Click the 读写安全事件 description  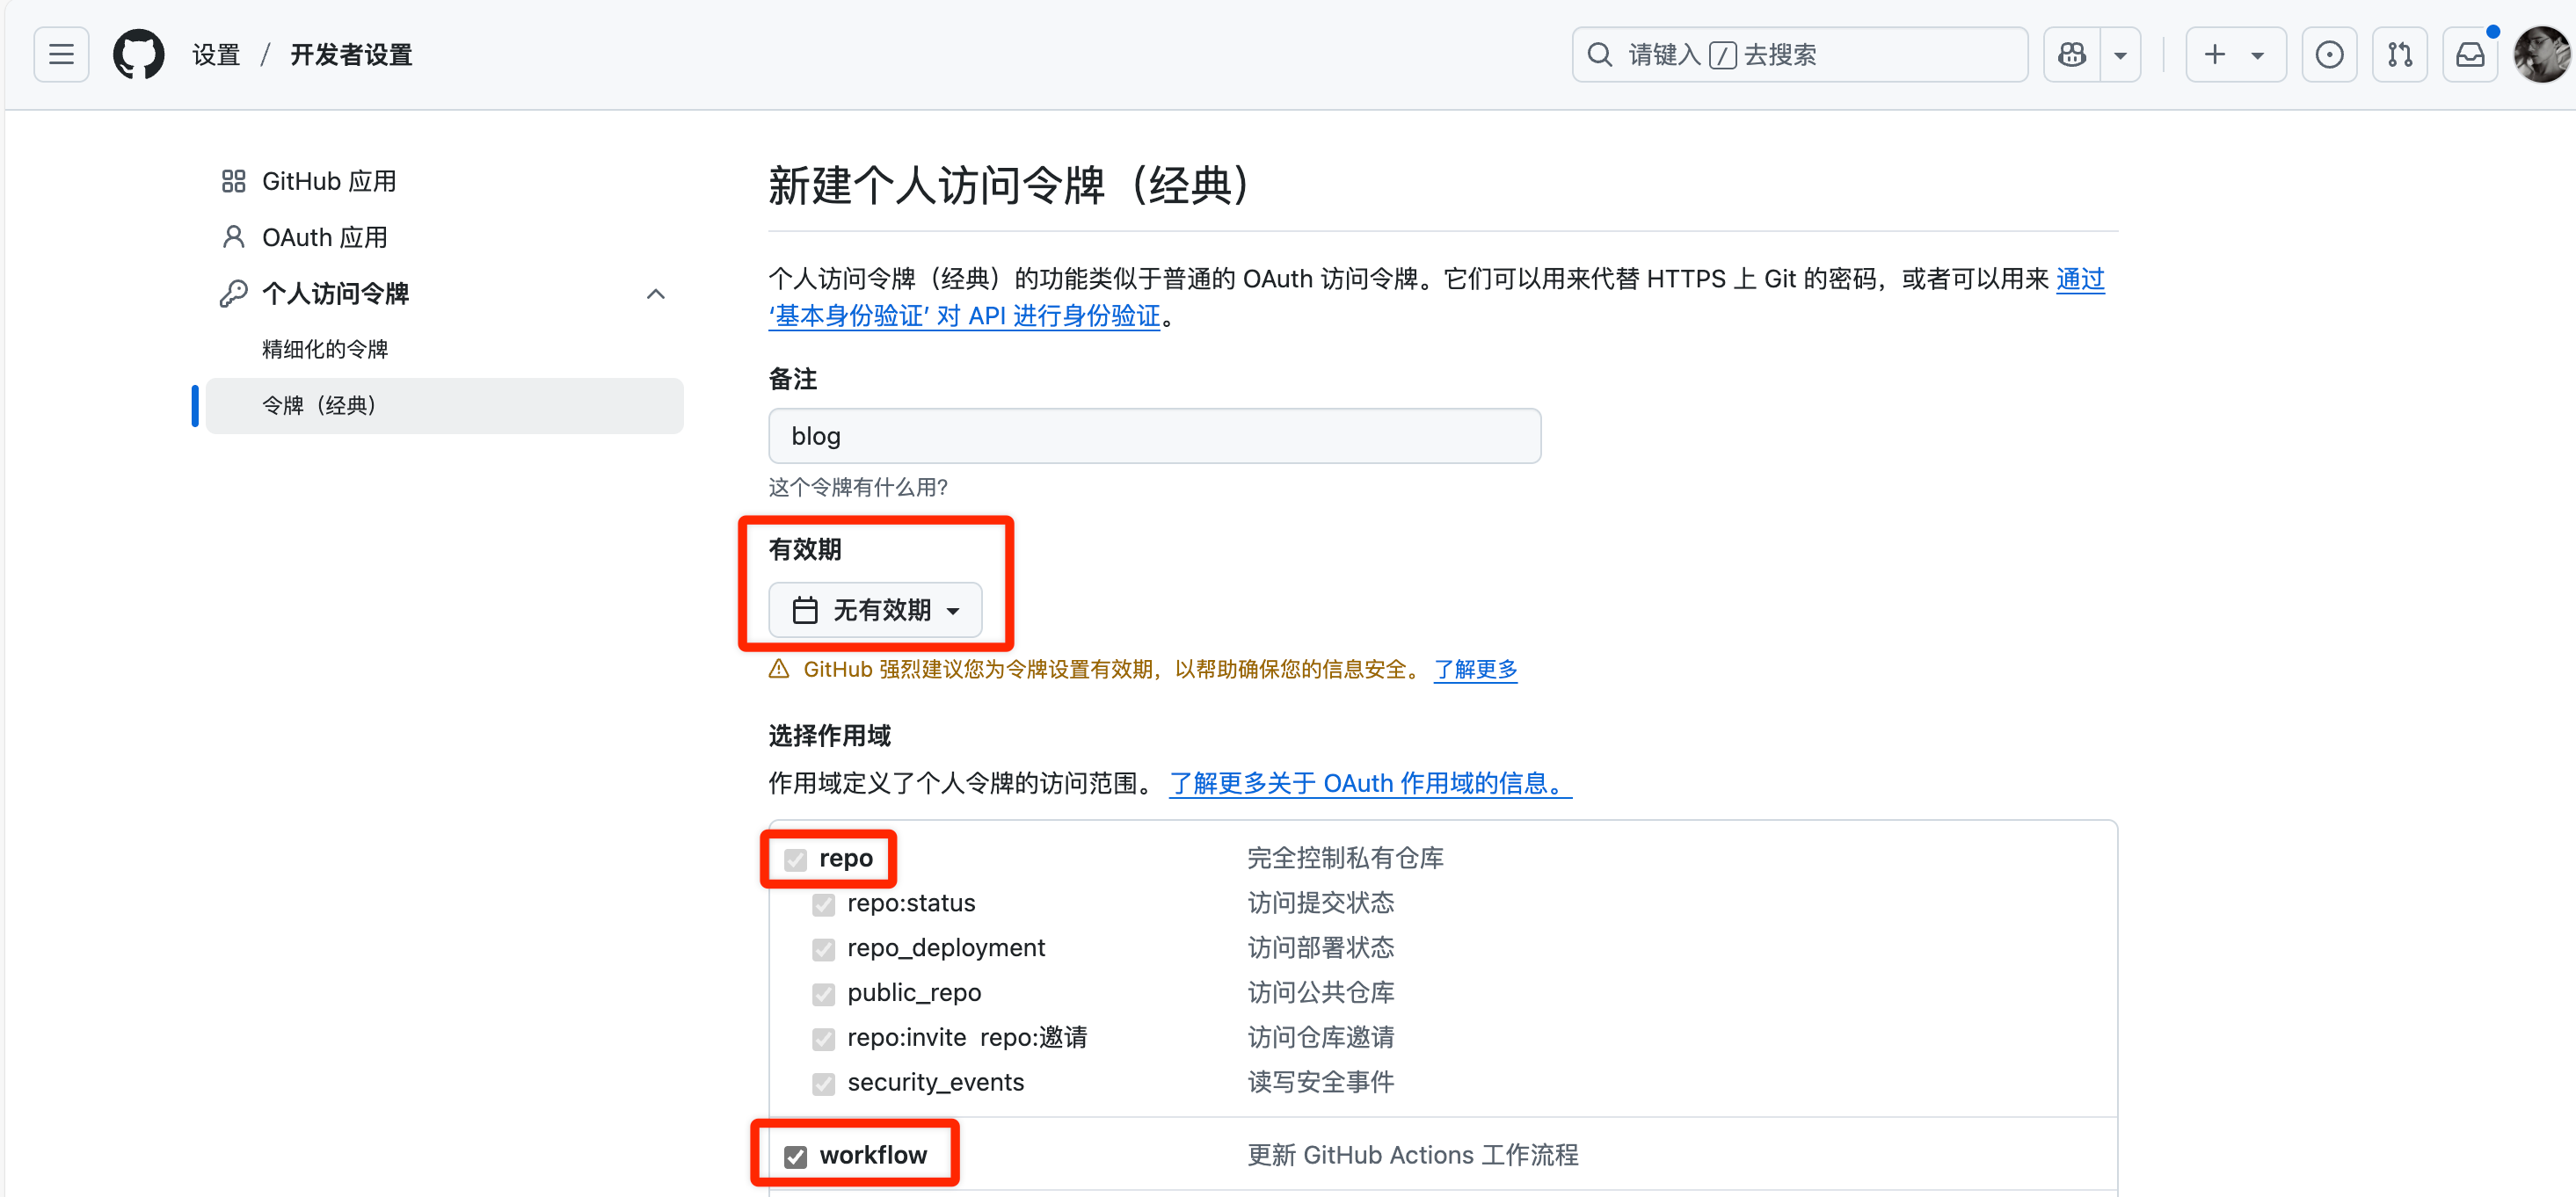tap(1320, 1082)
